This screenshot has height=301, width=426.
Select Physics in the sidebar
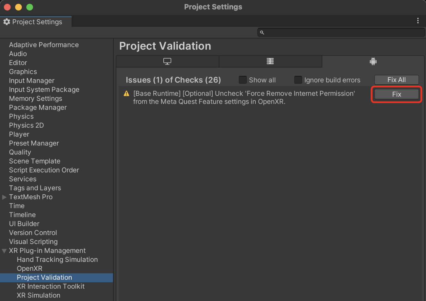pyautogui.click(x=21, y=116)
